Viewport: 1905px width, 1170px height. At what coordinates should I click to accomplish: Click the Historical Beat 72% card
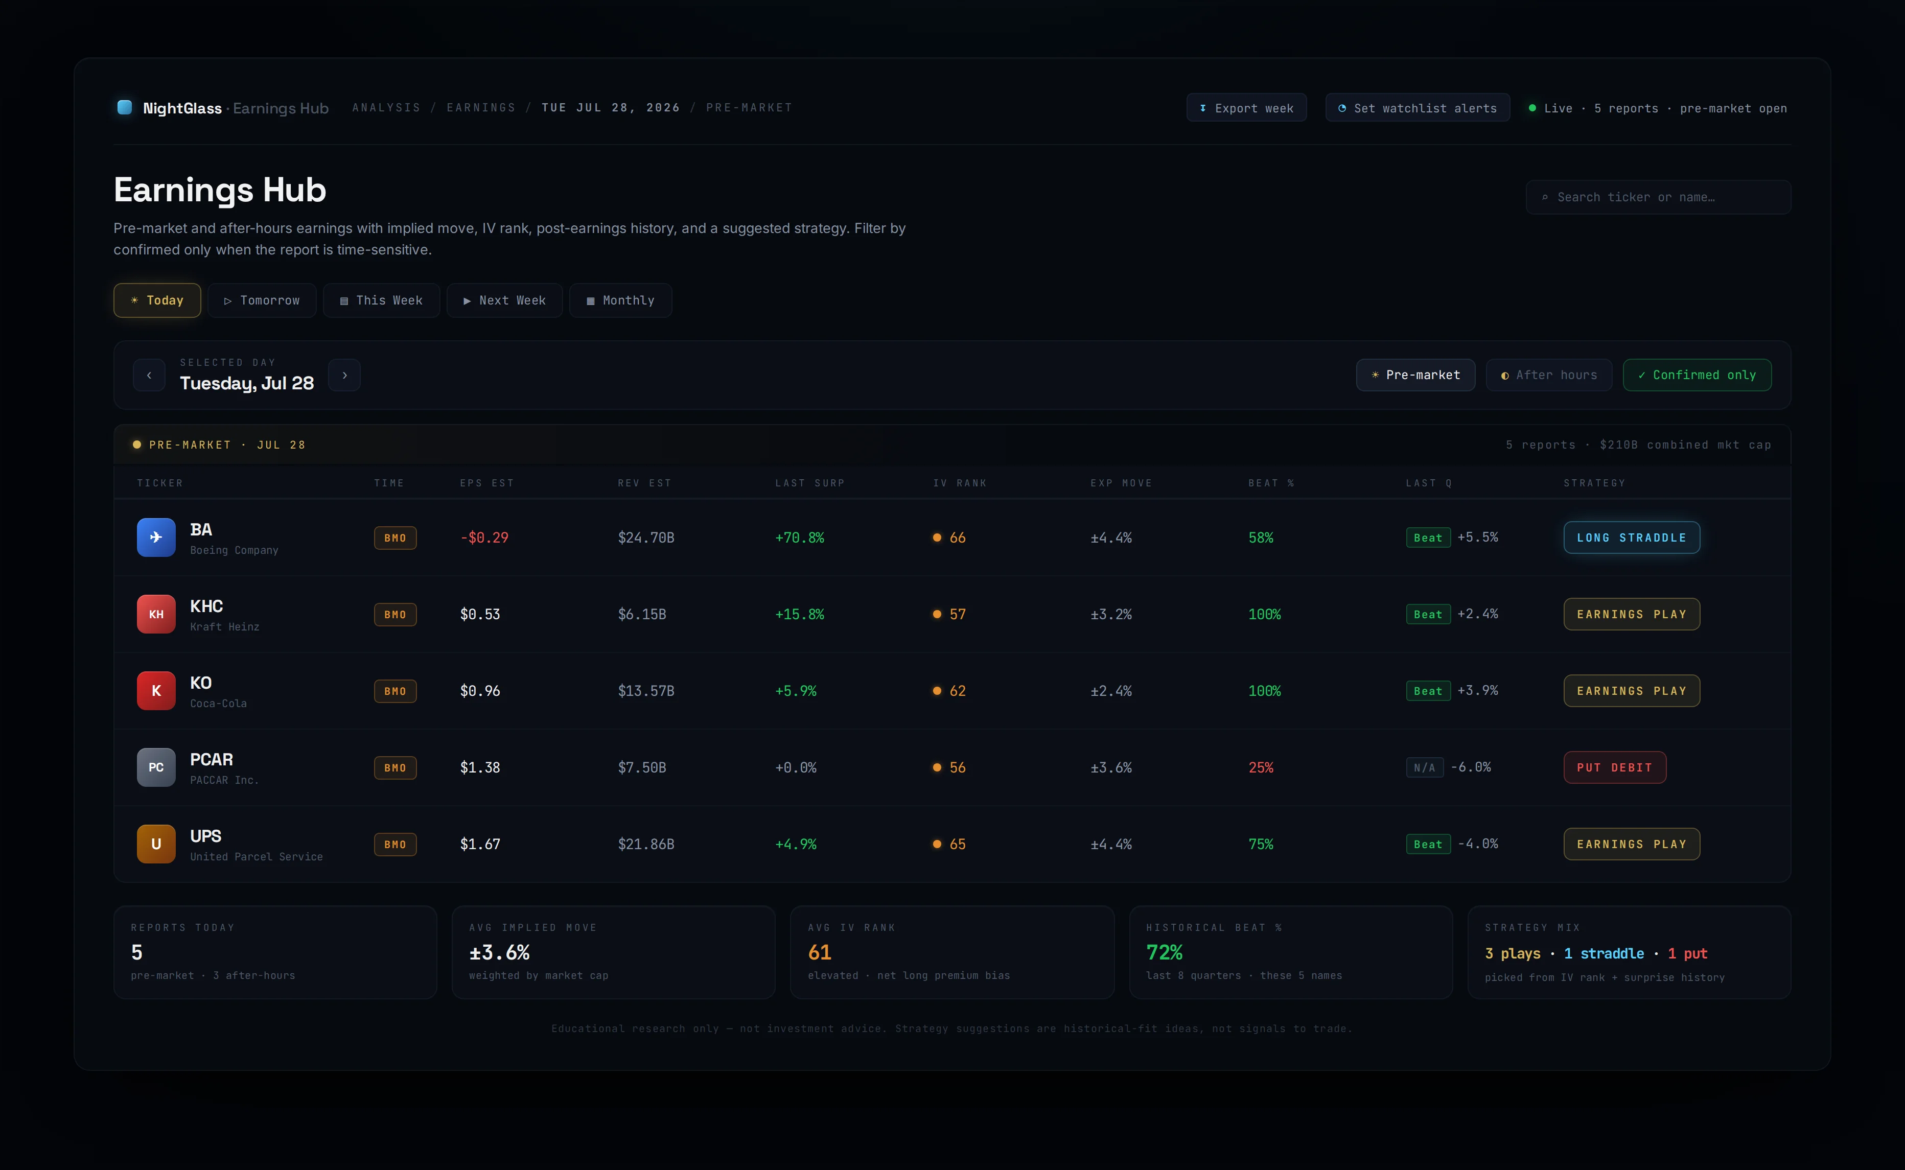click(x=1291, y=952)
